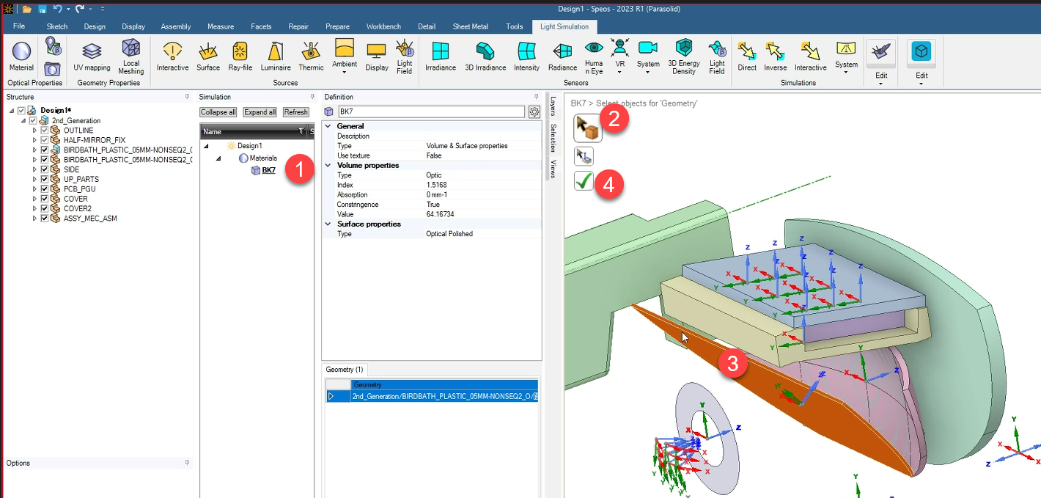
Task: Click the Save icon in the title bar
Action: pyautogui.click(x=42, y=9)
